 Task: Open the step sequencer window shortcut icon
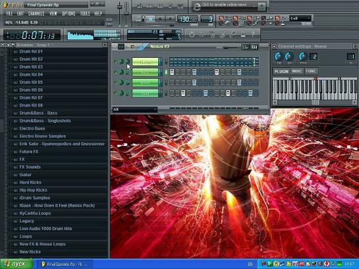click(x=150, y=6)
